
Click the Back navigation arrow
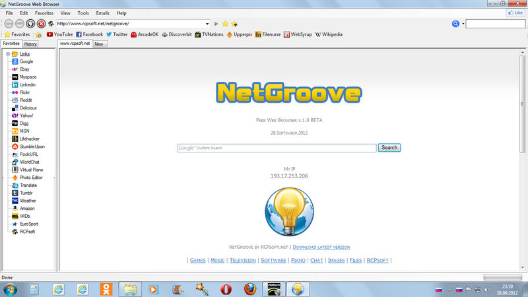(9, 24)
